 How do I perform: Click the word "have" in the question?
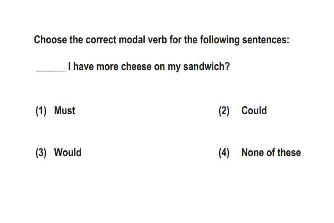point(84,66)
